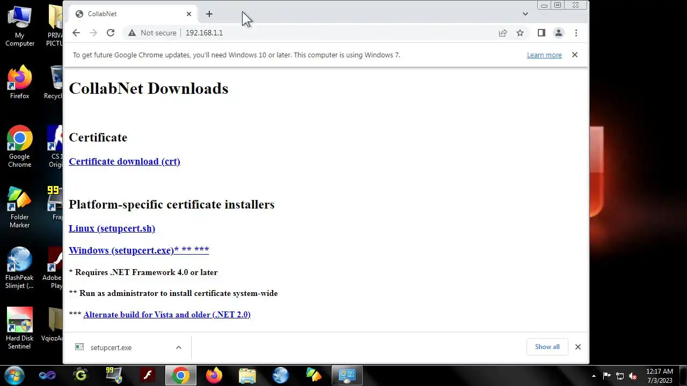Open the Windows Start menu orb

(x=14, y=375)
